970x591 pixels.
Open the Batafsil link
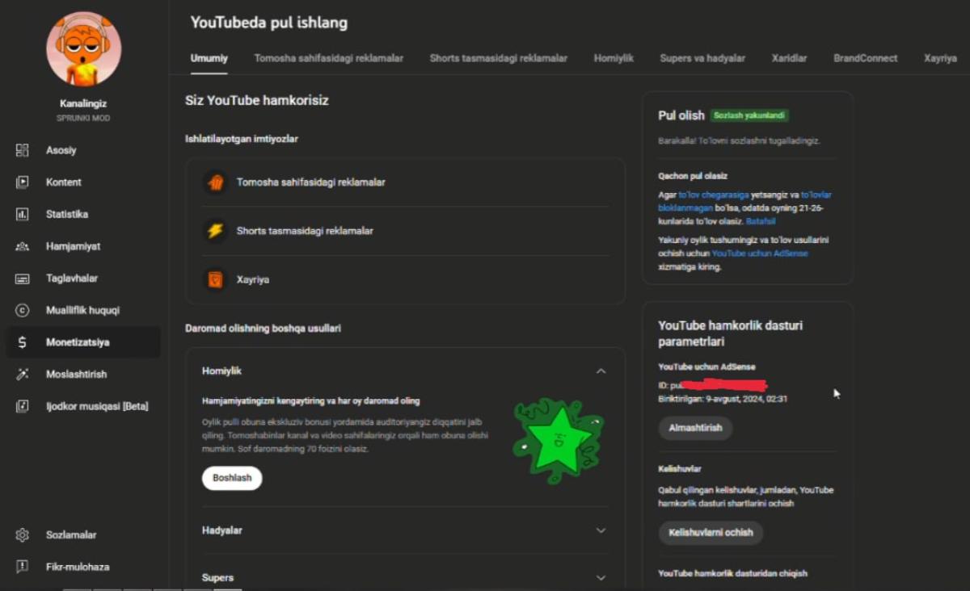pos(761,220)
